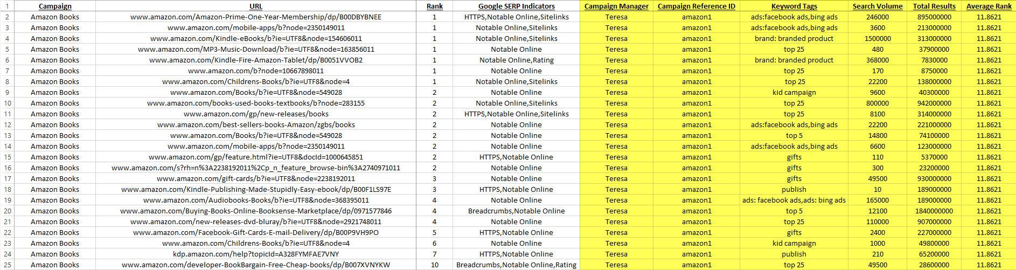
Task: Click the gp/feature.html URL cell
Action: click(256, 157)
